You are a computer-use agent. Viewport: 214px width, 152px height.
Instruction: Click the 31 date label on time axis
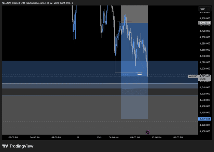[78, 137]
